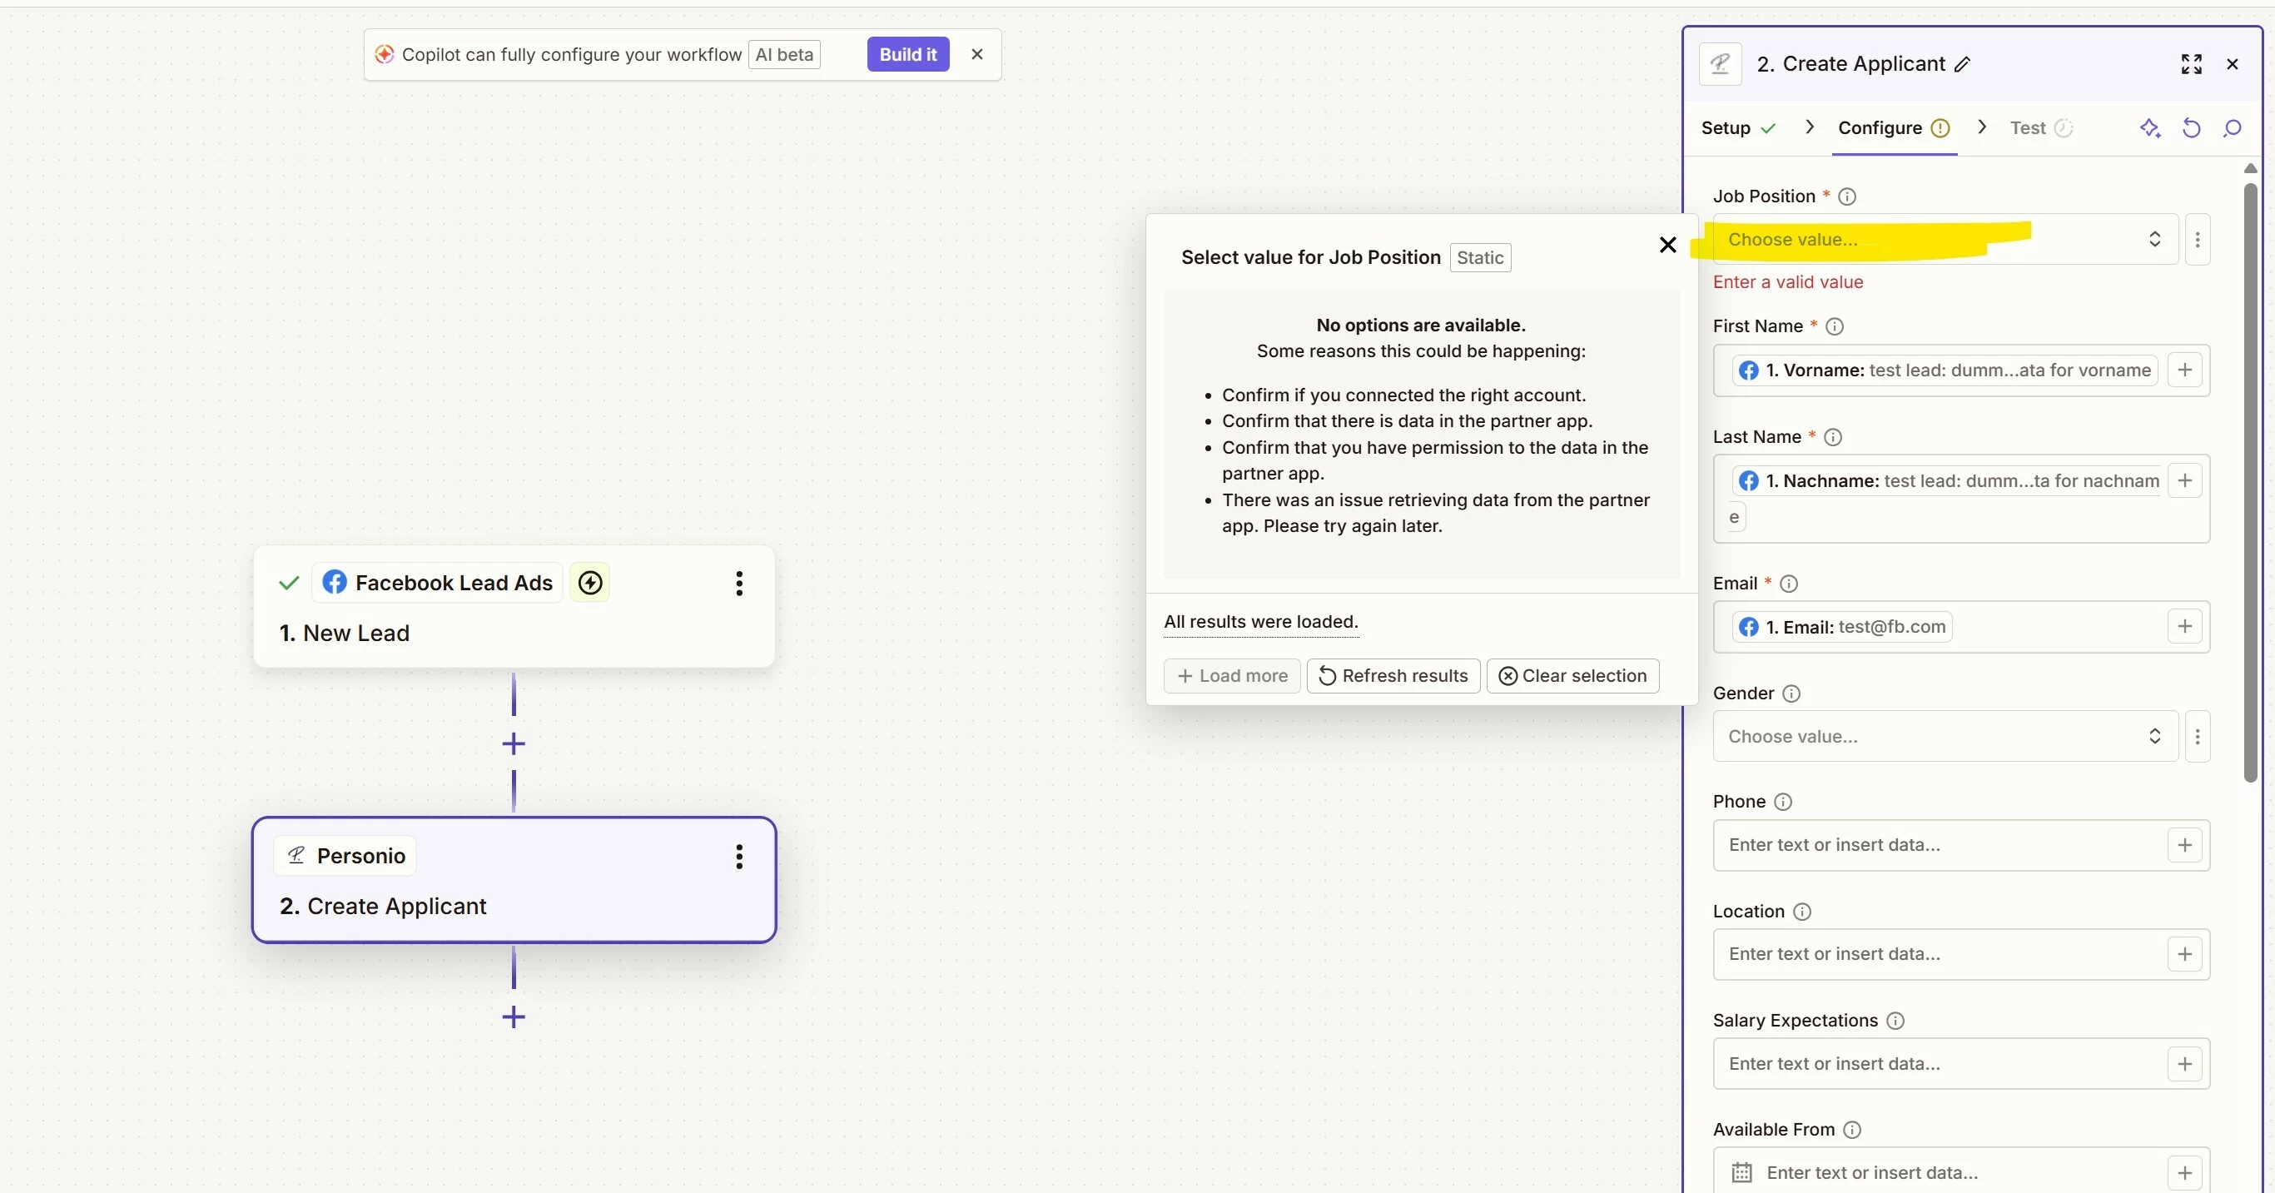The height and width of the screenshot is (1193, 2275).
Task: Click the Refresh results button
Action: point(1393,675)
